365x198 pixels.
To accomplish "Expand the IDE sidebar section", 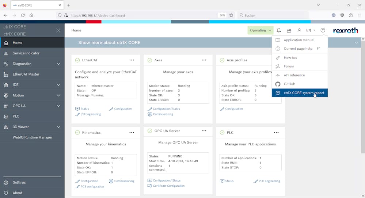I will (58, 85).
